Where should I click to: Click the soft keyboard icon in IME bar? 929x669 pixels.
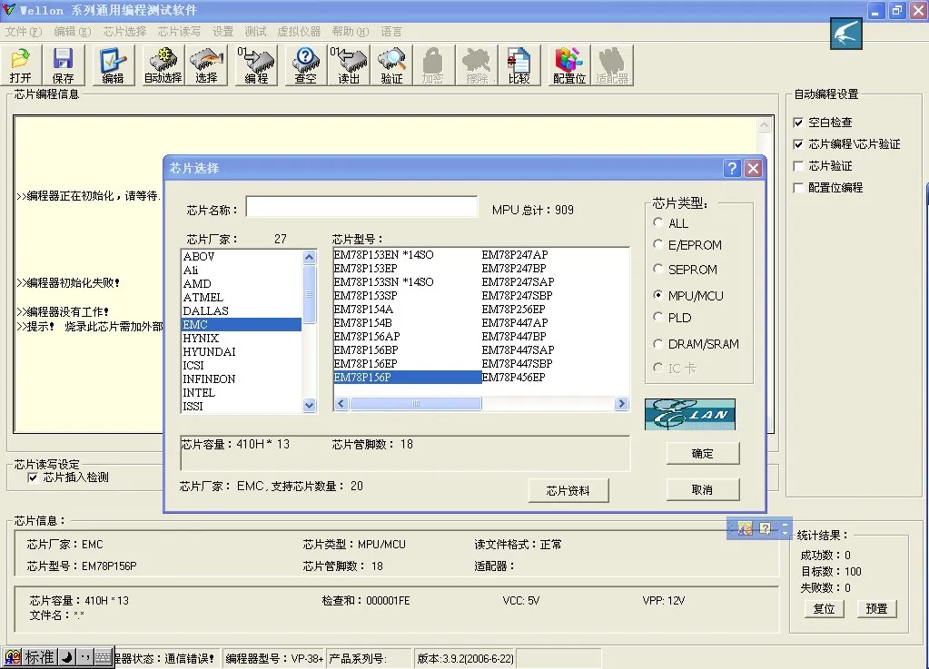tap(103, 657)
